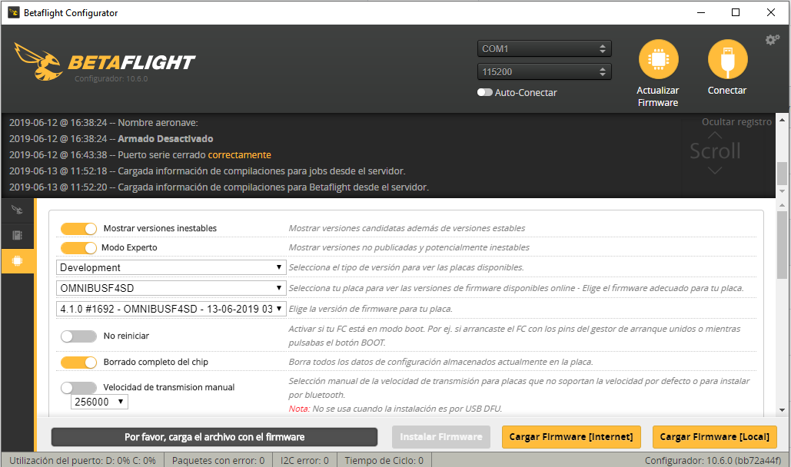
Task: Click the Actualizar Firmware chip icon
Action: tap(657, 59)
